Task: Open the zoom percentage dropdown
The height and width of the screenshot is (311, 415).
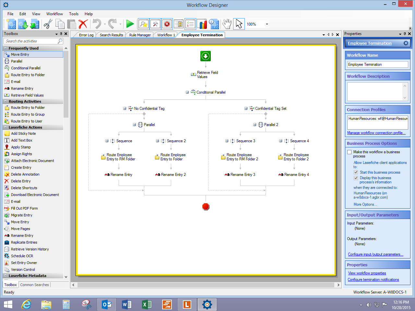Action: coord(267,24)
